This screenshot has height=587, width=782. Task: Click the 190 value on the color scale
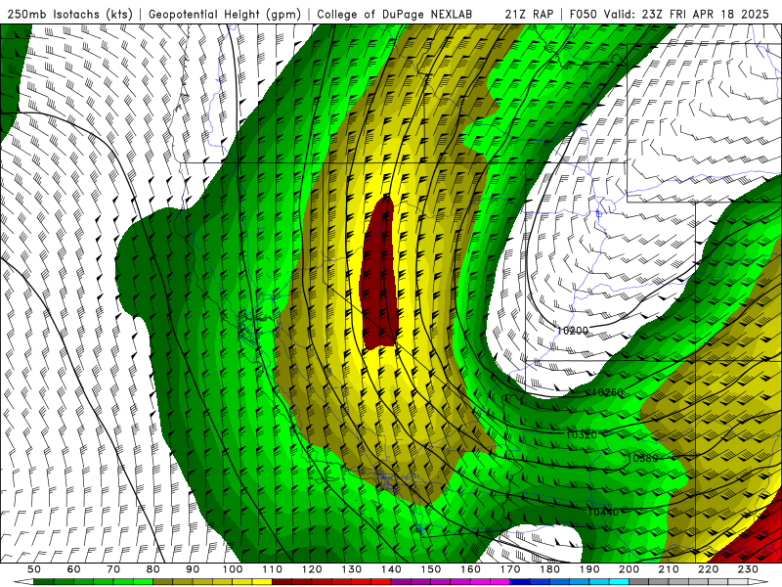[x=590, y=569]
